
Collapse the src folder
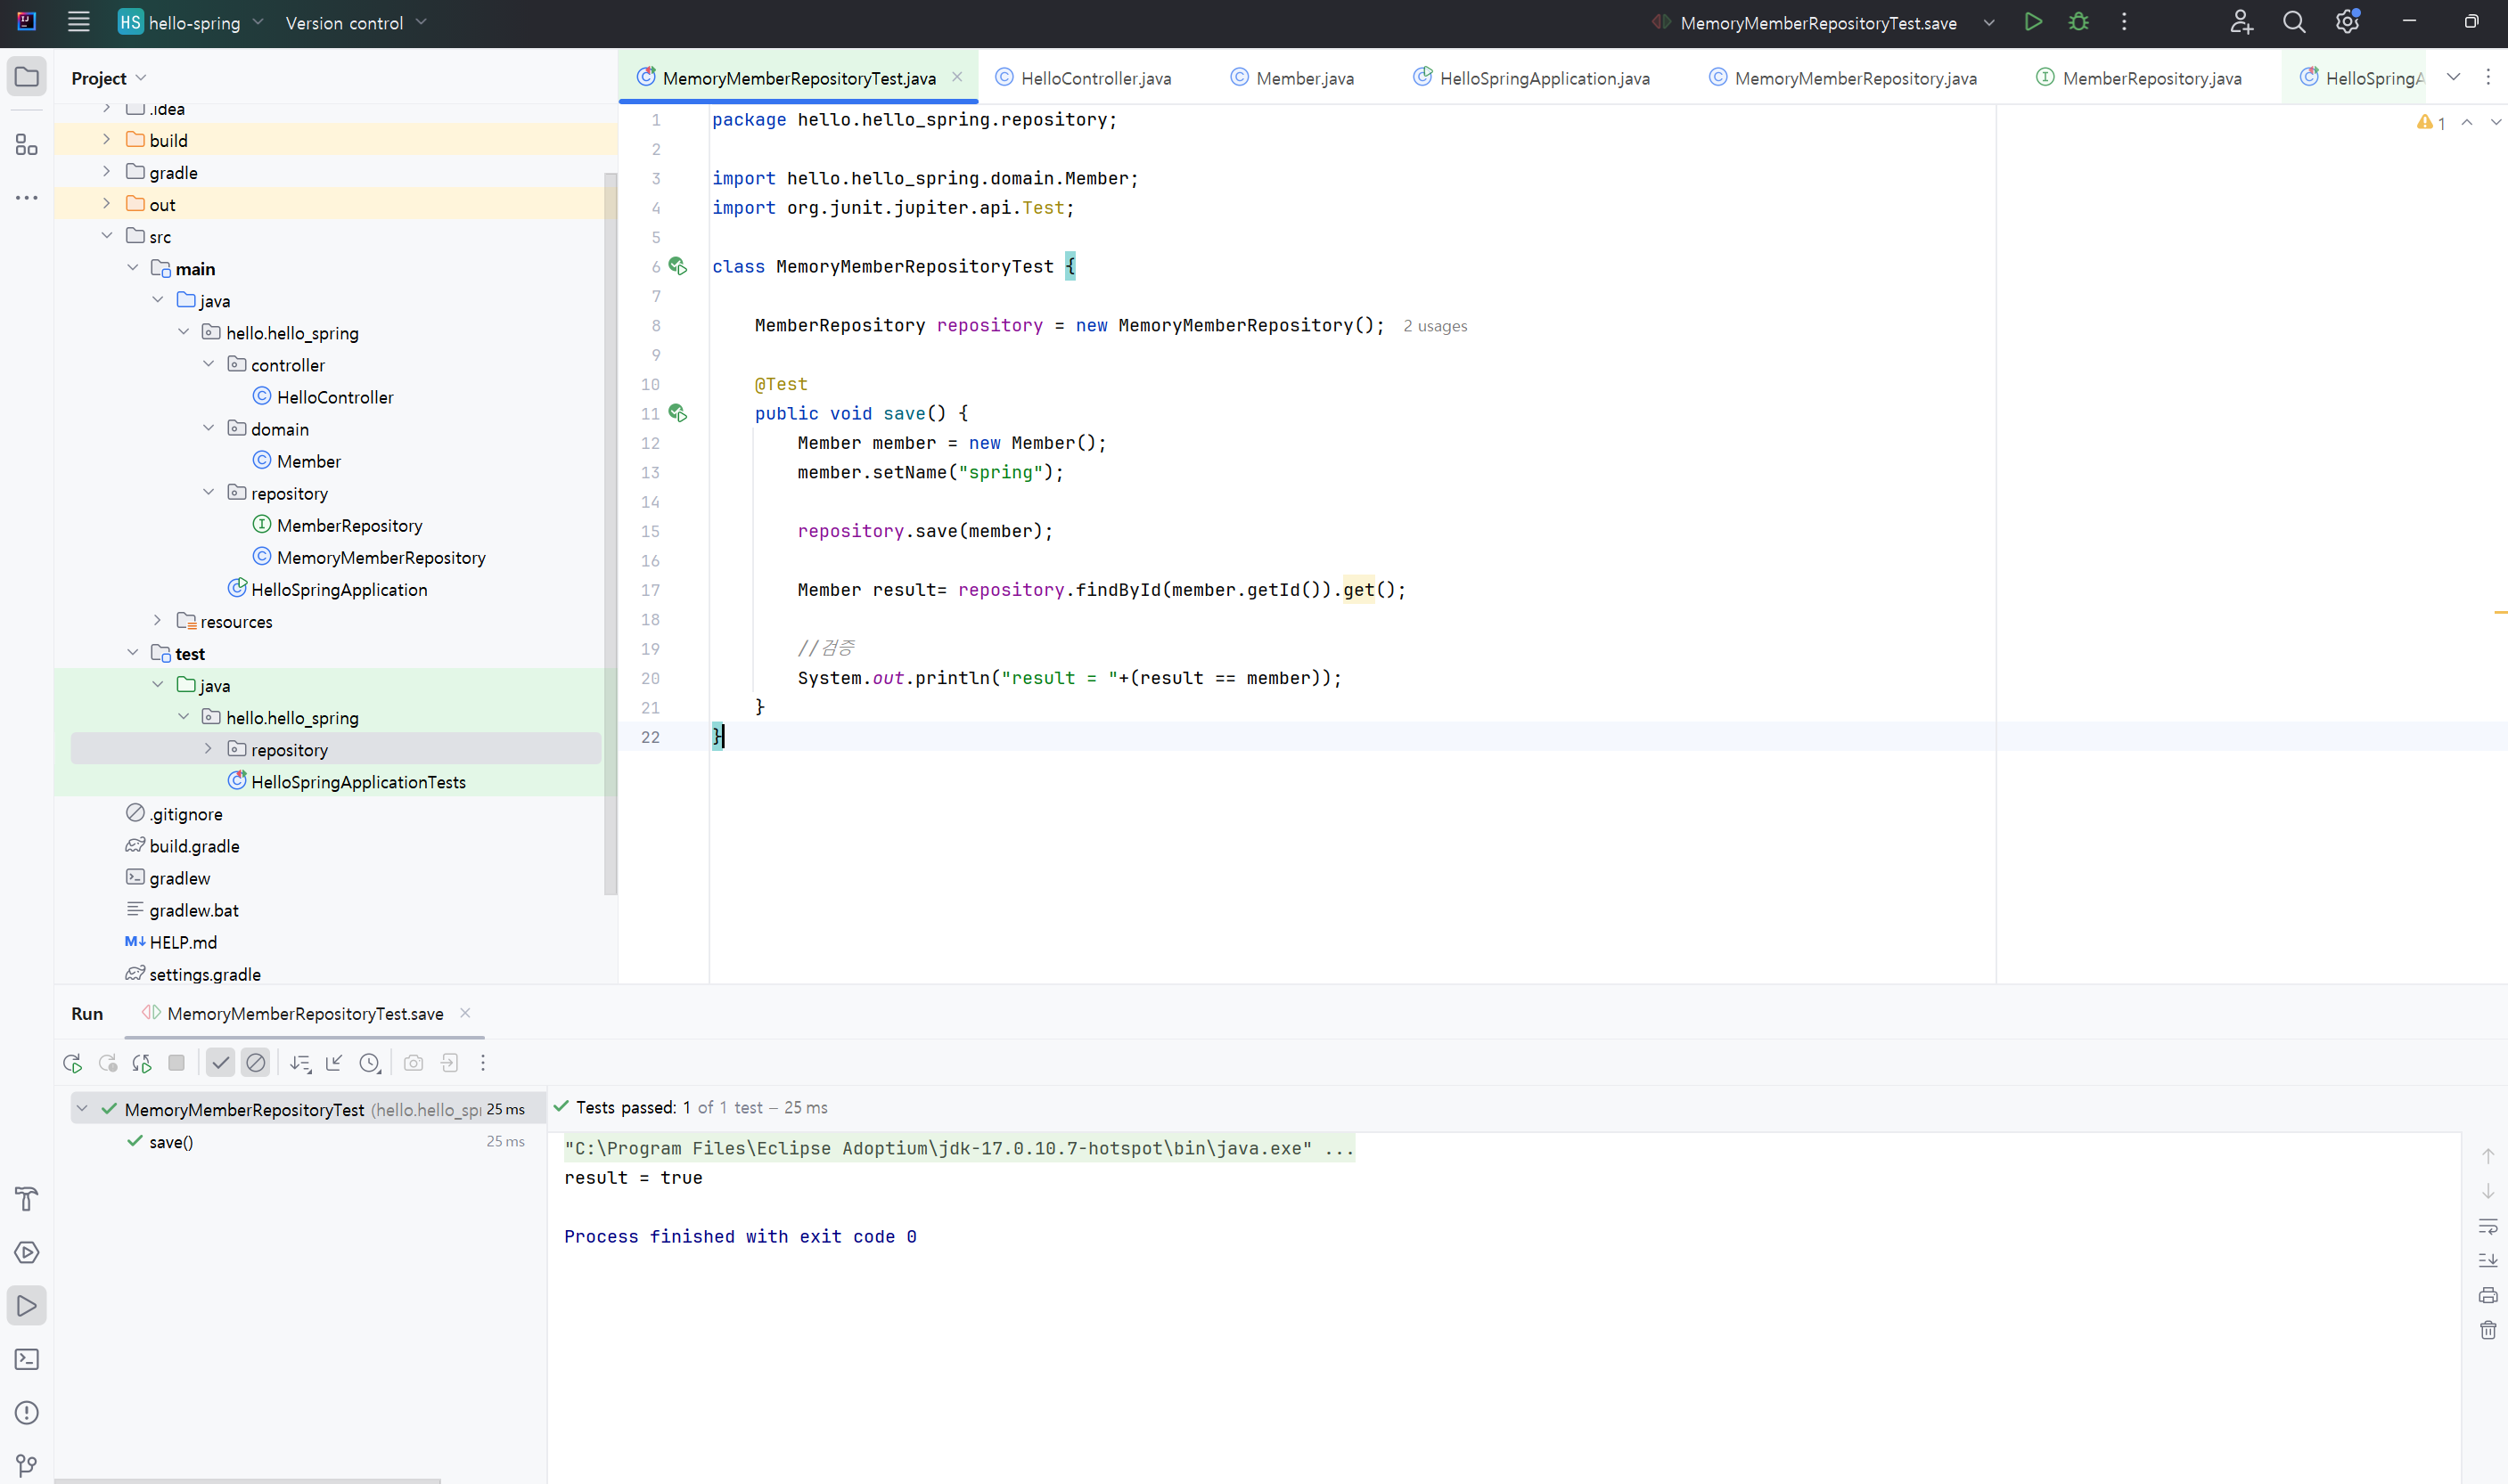[106, 236]
